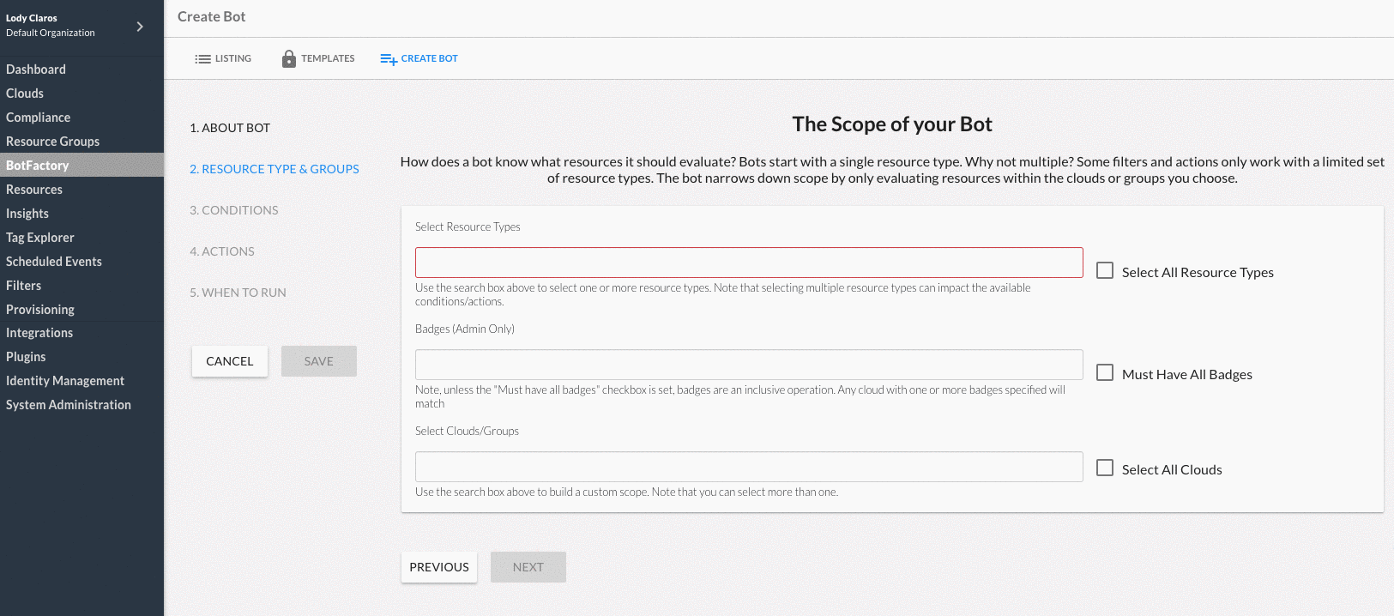Click the NEXT button
Screen dimensions: 1394x616
[528, 567]
